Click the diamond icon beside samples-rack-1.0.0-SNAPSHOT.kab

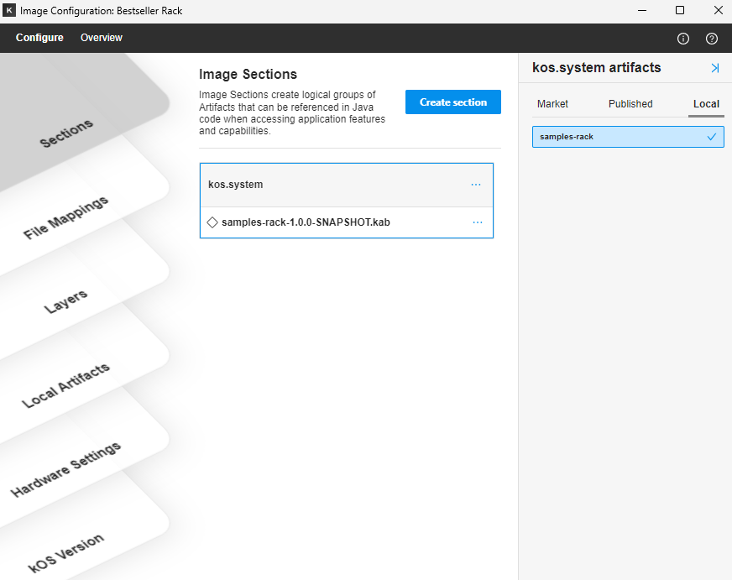(x=212, y=222)
